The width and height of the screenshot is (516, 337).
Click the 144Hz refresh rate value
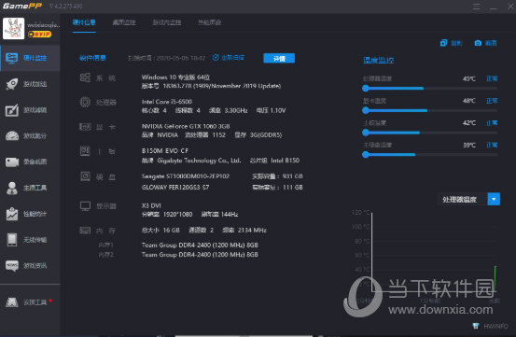tap(230, 215)
